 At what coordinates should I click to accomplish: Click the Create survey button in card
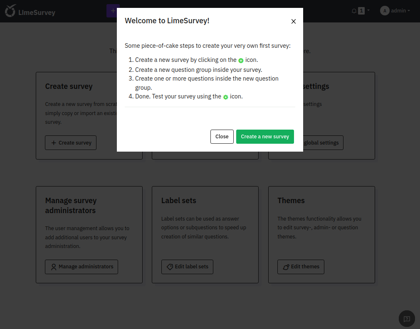(x=71, y=143)
